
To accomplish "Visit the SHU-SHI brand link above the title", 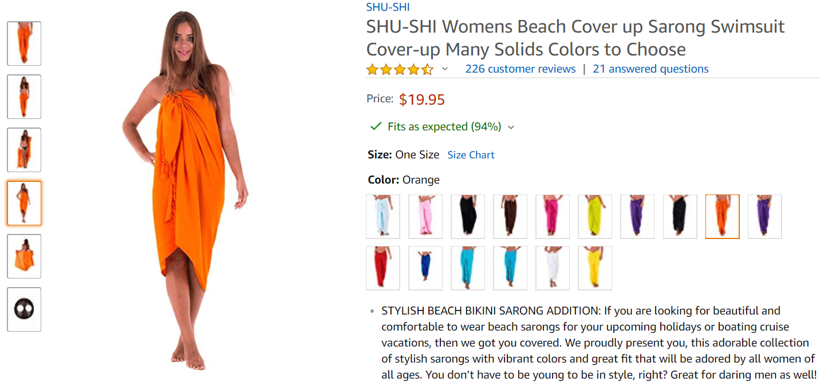I will (388, 7).
